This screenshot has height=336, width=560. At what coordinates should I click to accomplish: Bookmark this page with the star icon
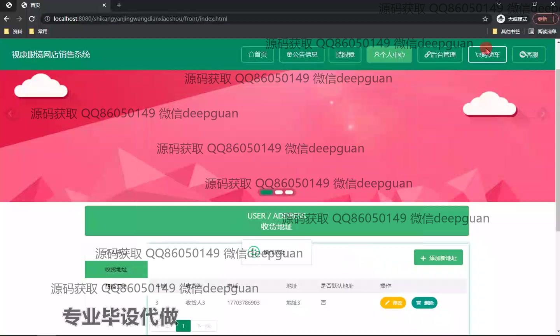tap(485, 19)
